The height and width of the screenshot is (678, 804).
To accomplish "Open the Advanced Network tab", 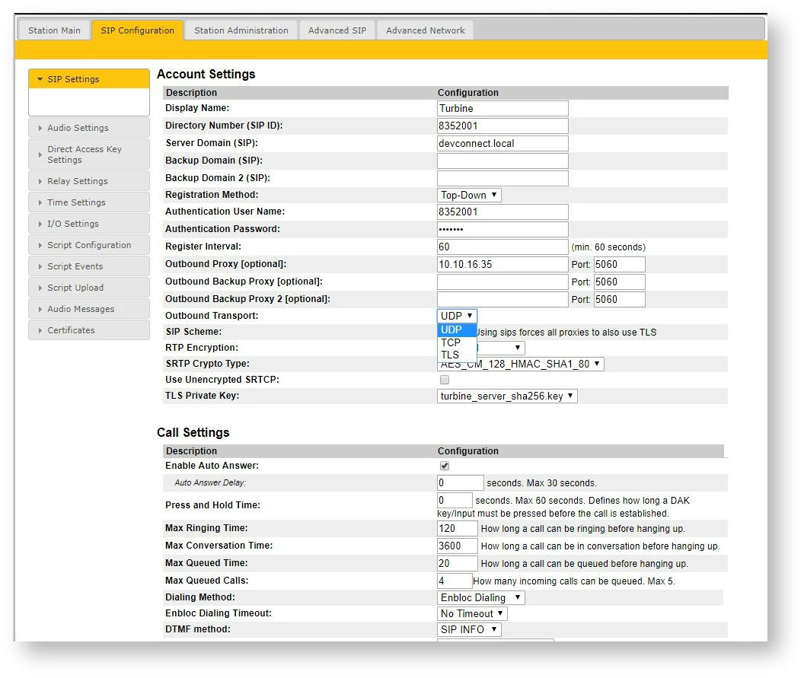I will 424,30.
